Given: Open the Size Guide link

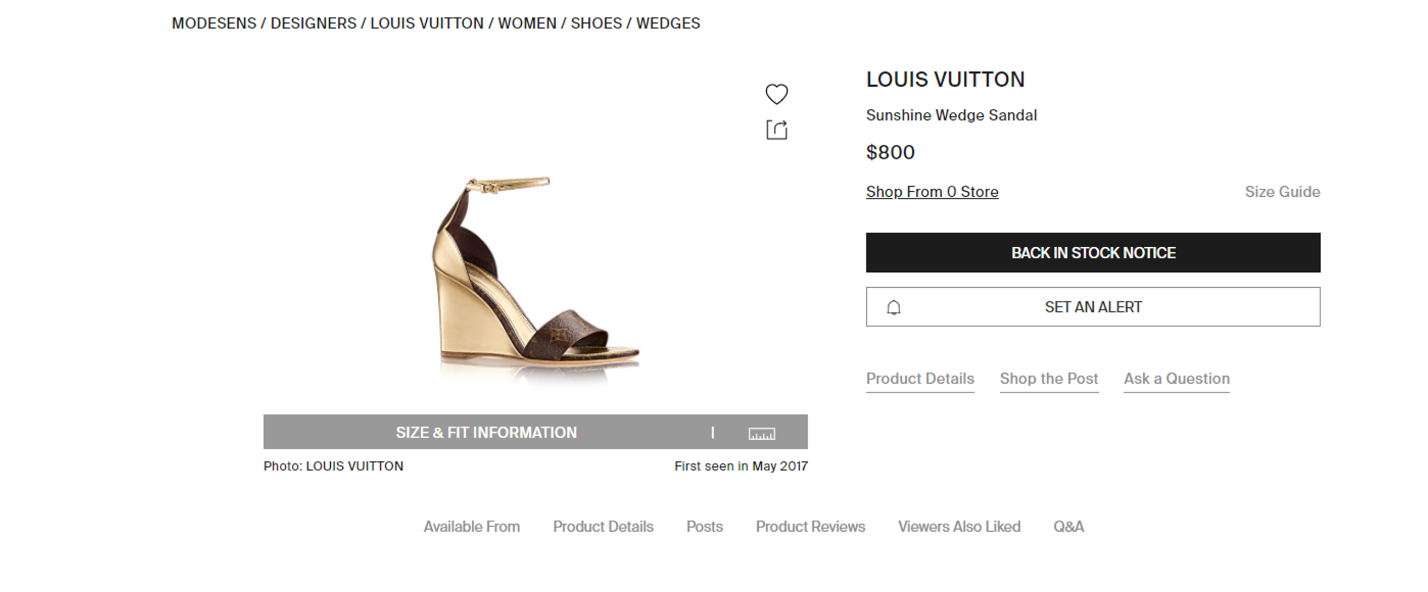Looking at the screenshot, I should click(x=1282, y=192).
